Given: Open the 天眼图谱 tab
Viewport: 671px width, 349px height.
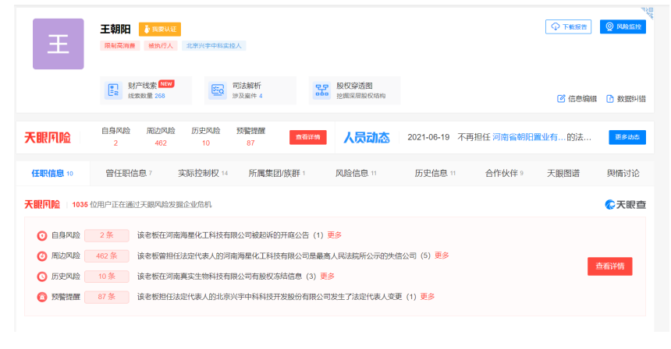Looking at the screenshot, I should pyautogui.click(x=563, y=173).
